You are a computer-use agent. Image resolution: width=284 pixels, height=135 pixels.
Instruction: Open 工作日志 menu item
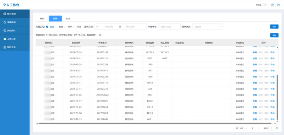tap(15, 39)
